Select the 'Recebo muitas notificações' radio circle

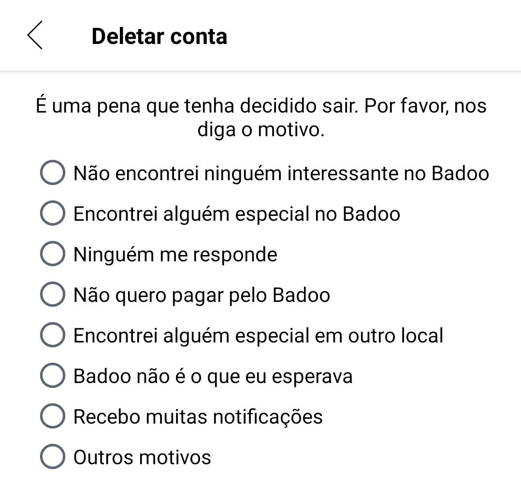coord(53,416)
